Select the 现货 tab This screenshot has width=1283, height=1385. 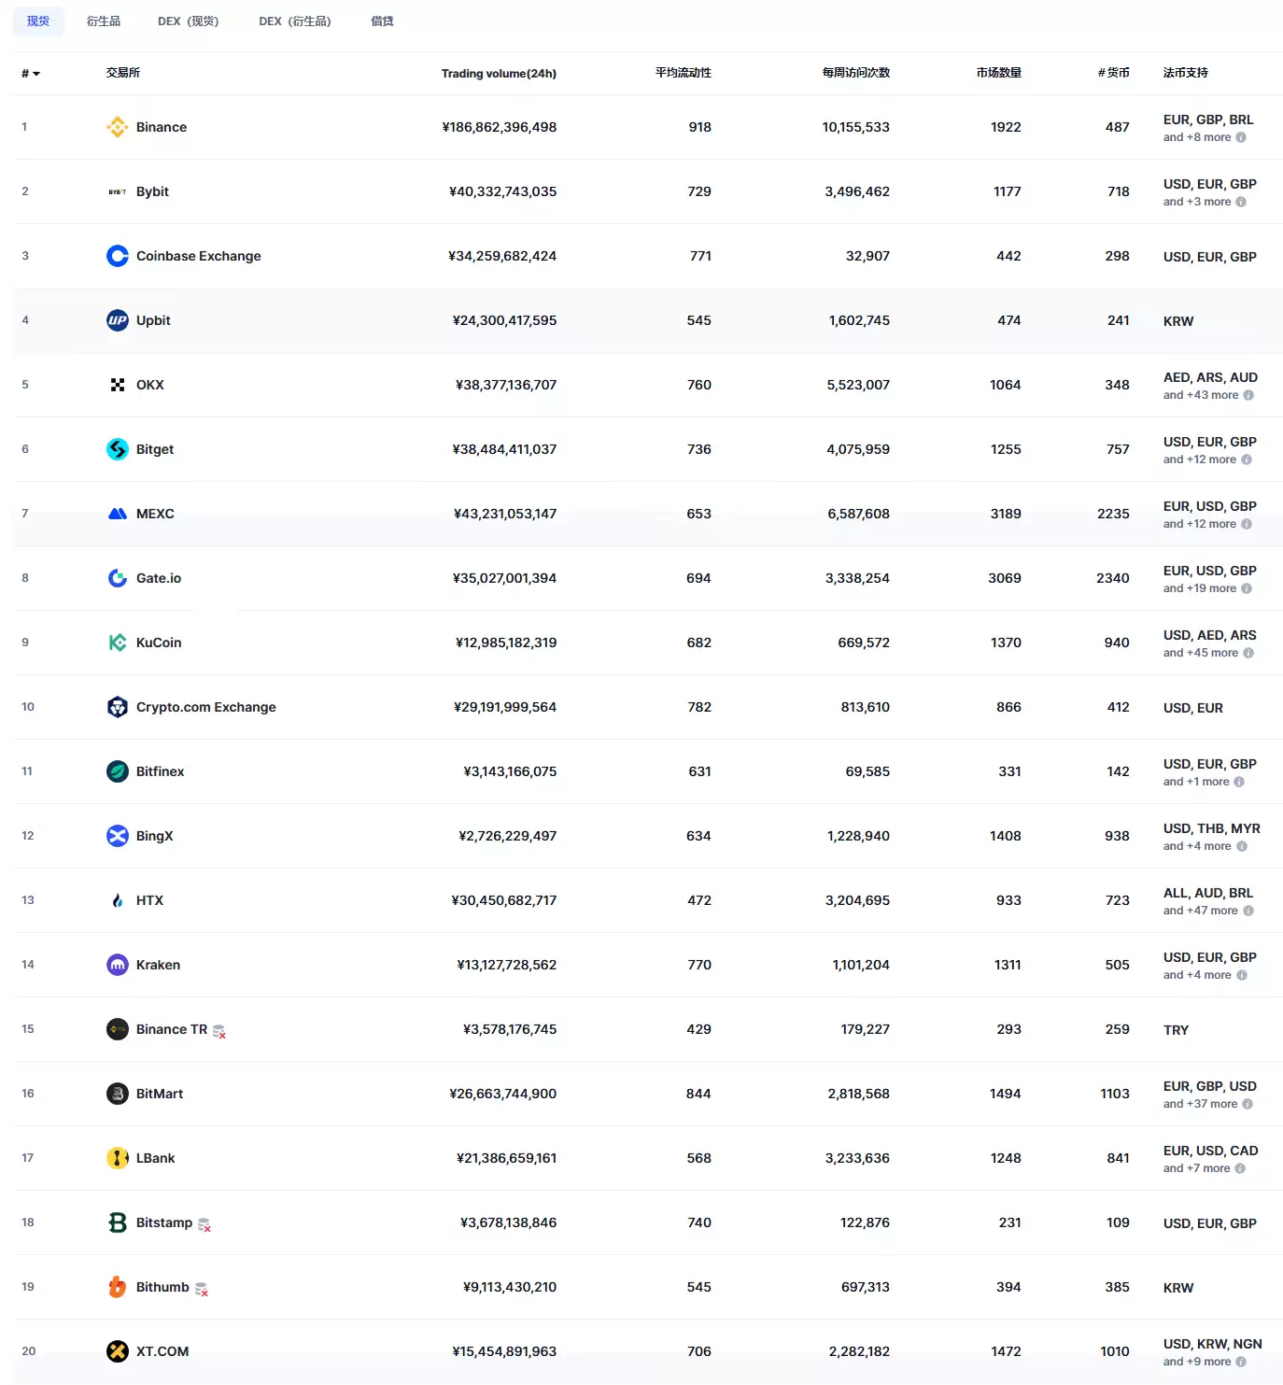(x=38, y=21)
